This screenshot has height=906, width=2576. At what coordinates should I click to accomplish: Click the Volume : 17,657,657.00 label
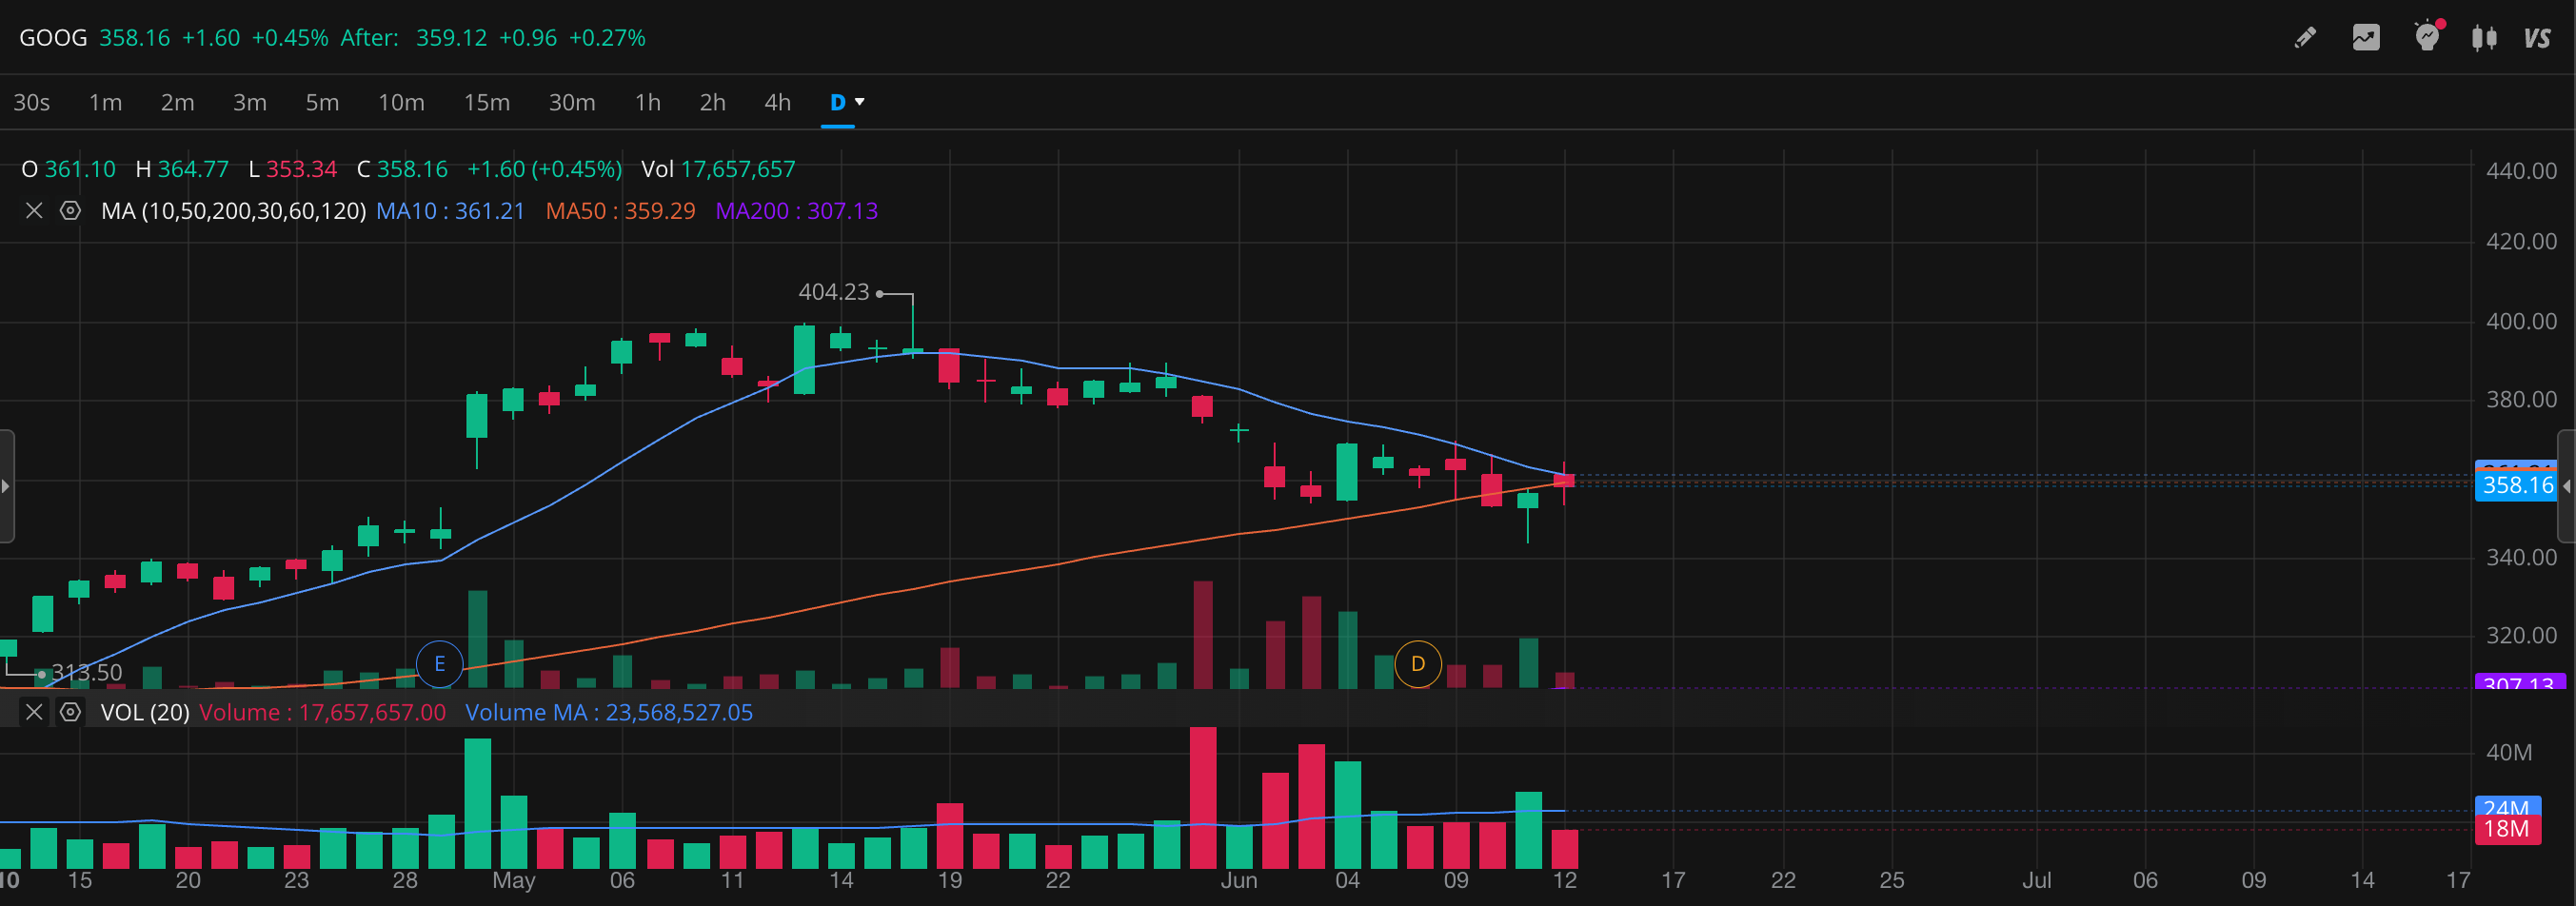322,713
